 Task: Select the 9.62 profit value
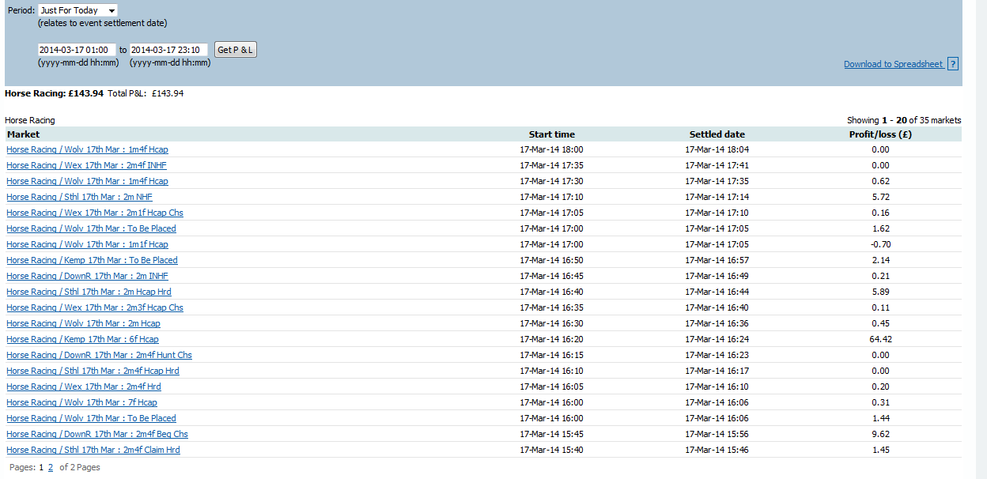[x=880, y=434]
